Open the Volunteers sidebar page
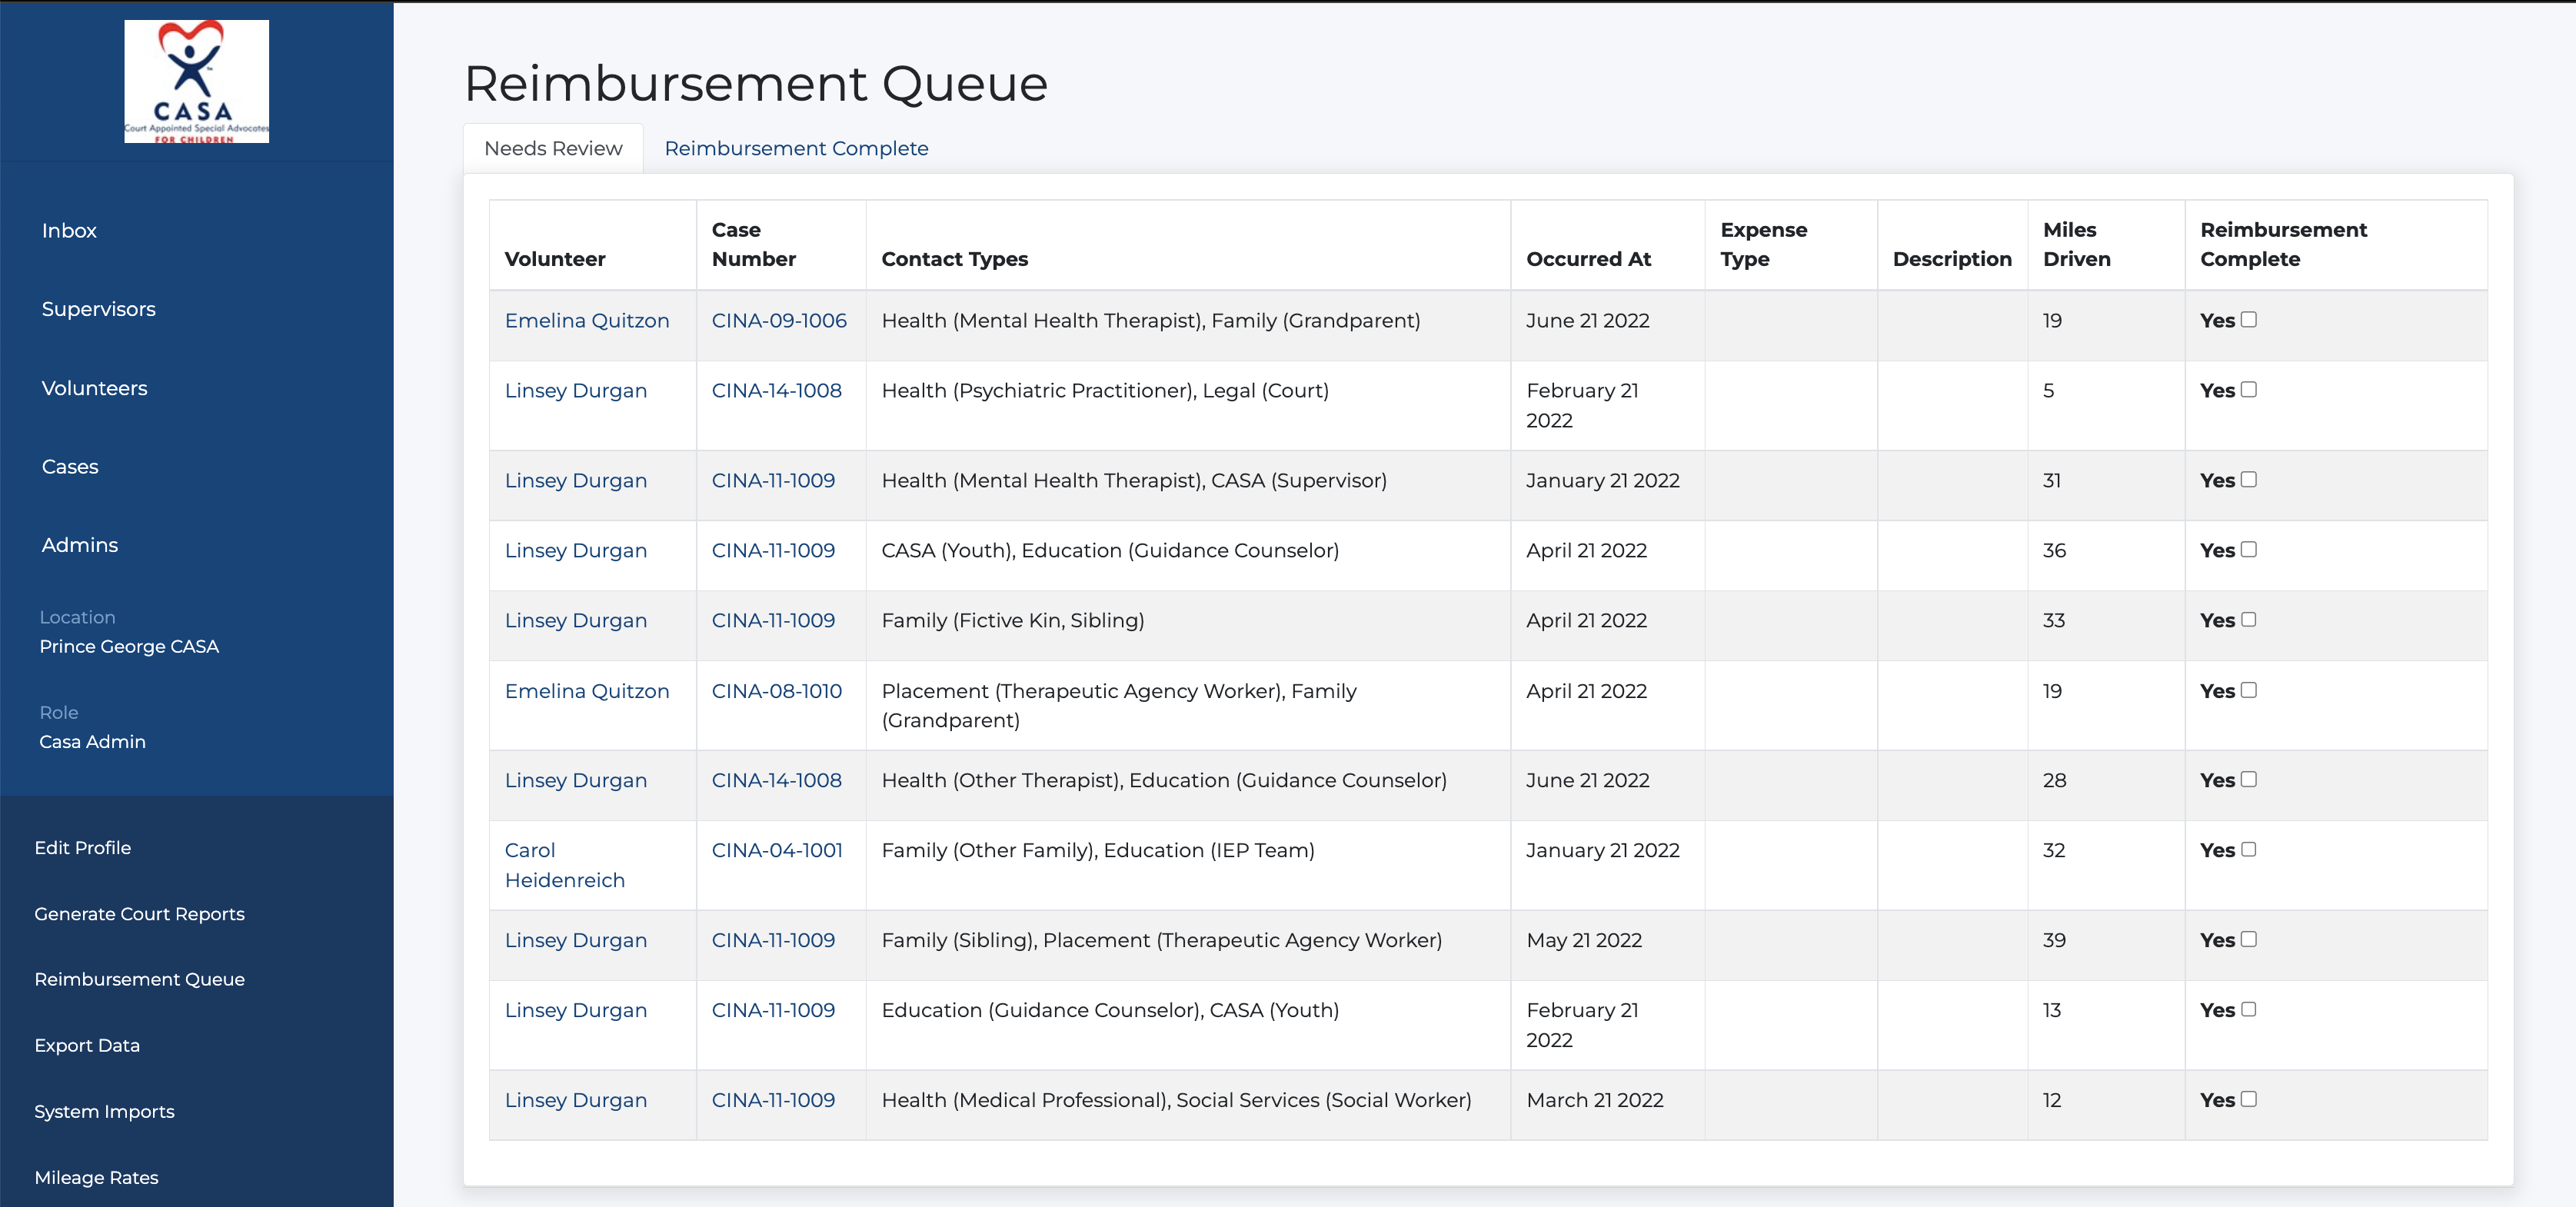The height and width of the screenshot is (1207, 2576). 94,388
